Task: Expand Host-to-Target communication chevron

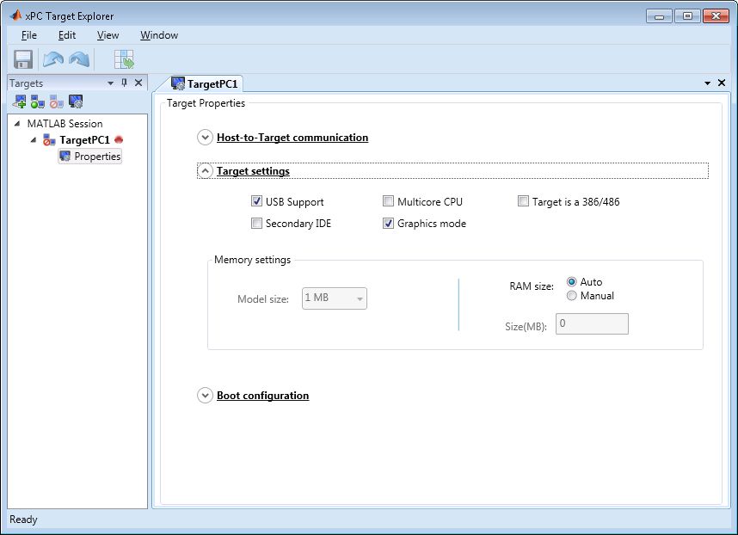Action: point(205,138)
